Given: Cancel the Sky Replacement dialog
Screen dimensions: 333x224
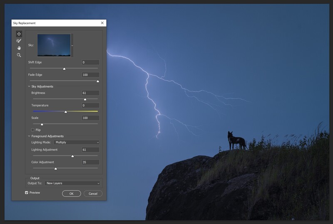Looking at the screenshot, I should 93,194.
